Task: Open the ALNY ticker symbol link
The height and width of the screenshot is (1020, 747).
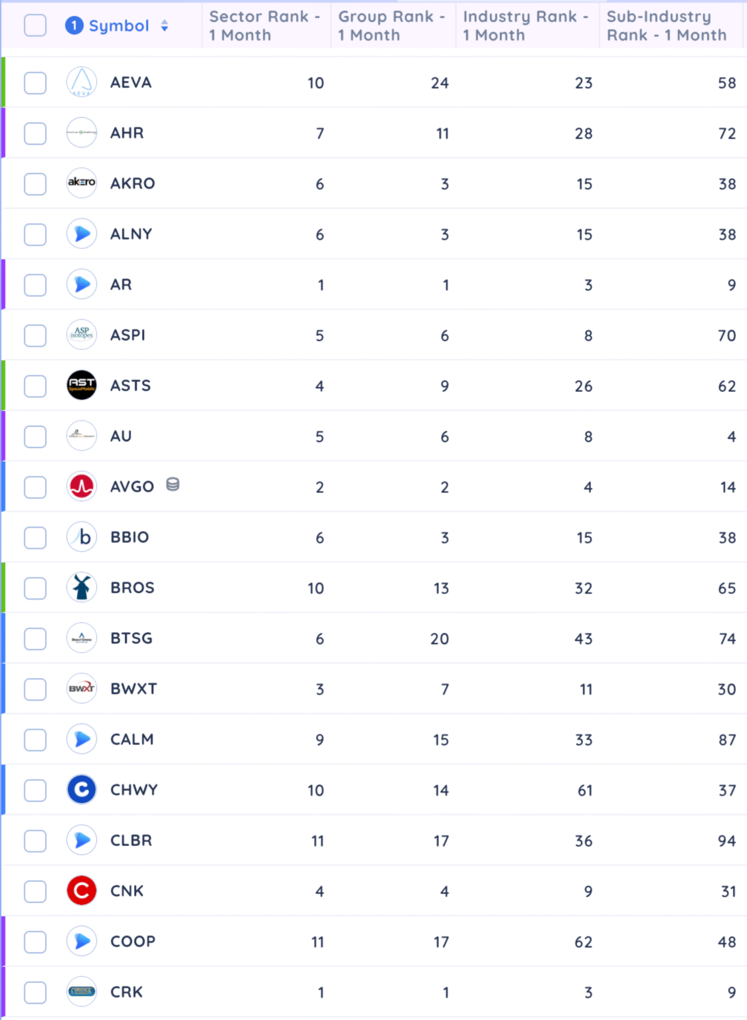Action: pos(131,234)
